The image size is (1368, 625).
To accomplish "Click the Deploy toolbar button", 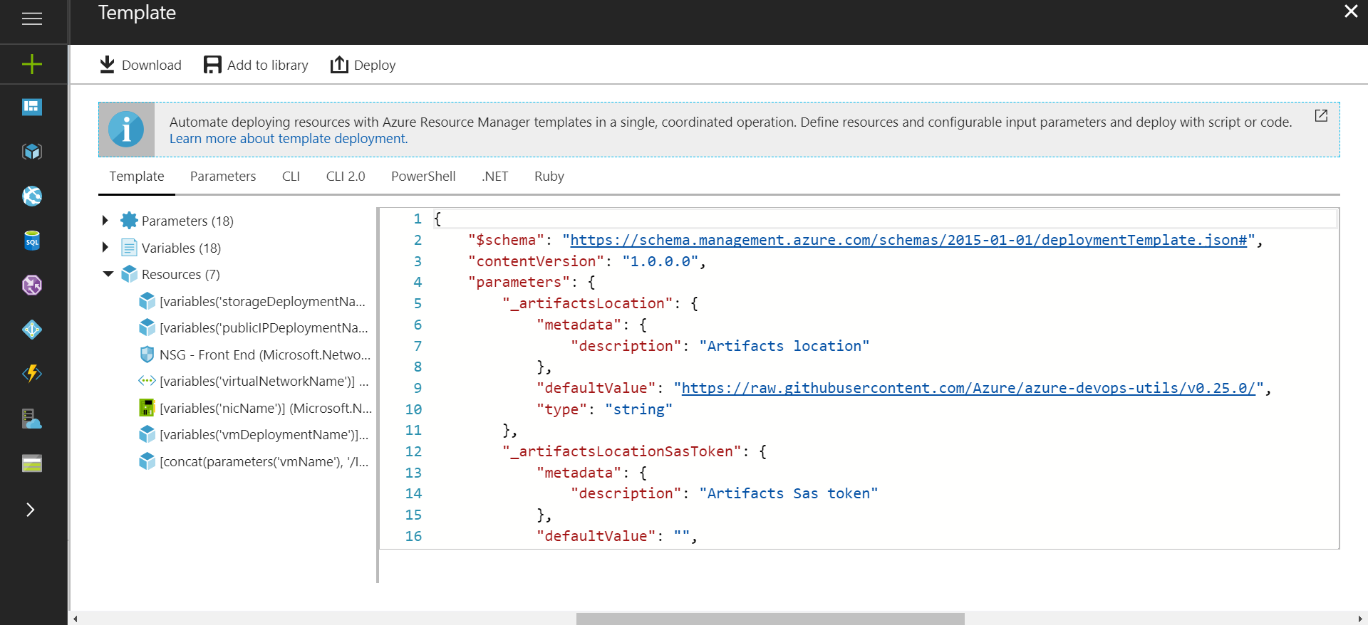I will coord(363,65).
